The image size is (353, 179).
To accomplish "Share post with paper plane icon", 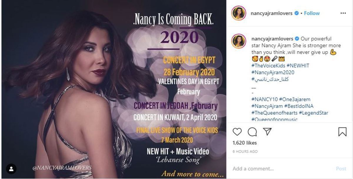I will [x=267, y=132].
